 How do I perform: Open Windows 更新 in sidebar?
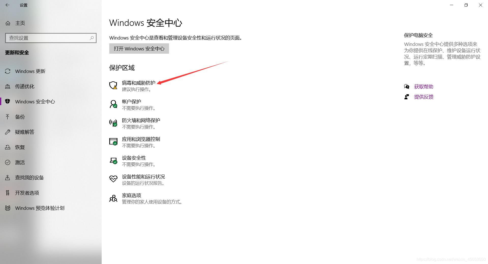click(51, 71)
